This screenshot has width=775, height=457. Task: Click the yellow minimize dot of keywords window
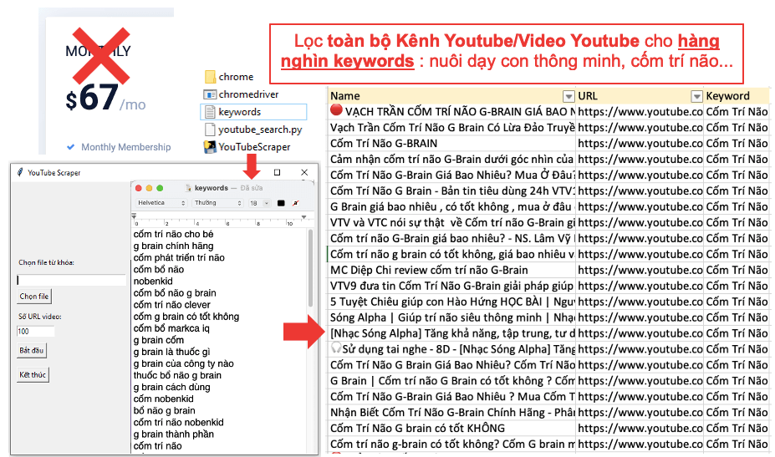click(150, 188)
